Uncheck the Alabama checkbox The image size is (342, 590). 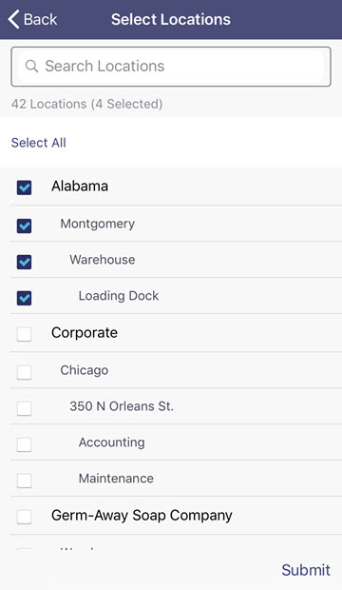pos(24,187)
